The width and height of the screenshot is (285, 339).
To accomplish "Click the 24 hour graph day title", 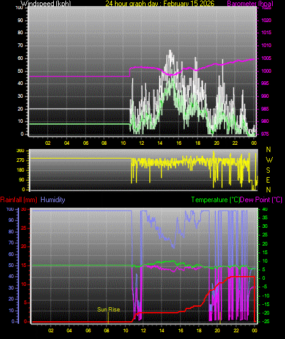I will coord(160,4).
